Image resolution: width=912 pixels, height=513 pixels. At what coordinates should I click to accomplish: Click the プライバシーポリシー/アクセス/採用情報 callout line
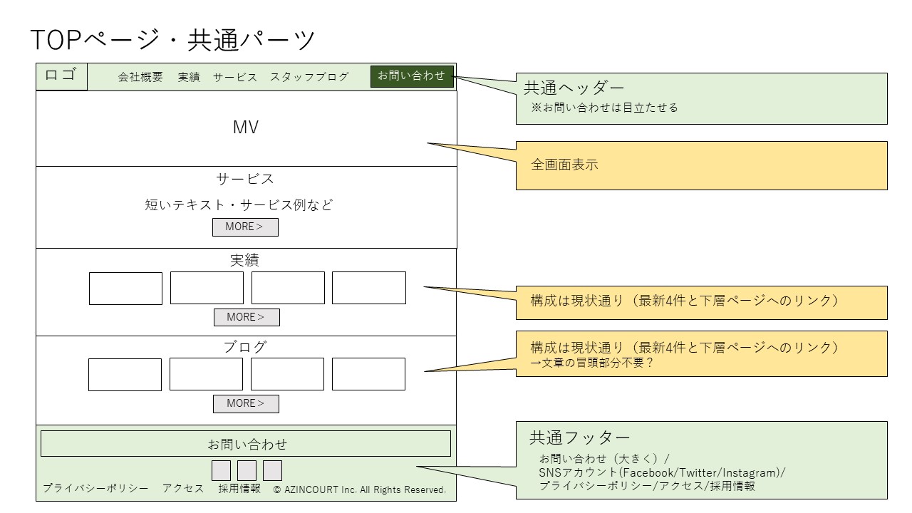[x=647, y=486]
